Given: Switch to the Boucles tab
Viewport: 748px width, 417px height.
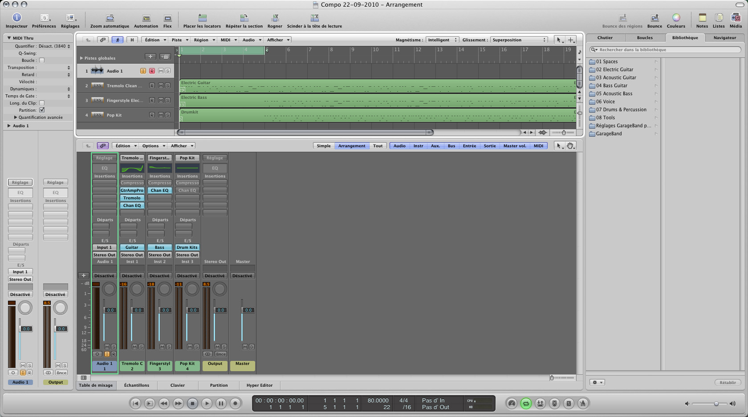Looking at the screenshot, I should [x=644, y=38].
